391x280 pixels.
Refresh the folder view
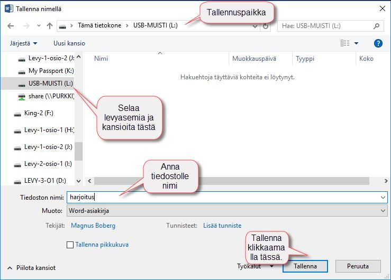266,26
